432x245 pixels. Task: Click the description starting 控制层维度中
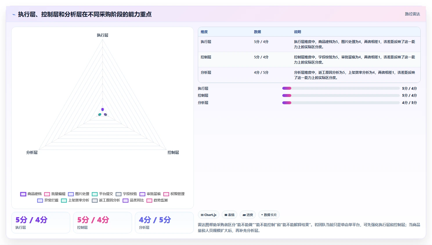(355, 60)
